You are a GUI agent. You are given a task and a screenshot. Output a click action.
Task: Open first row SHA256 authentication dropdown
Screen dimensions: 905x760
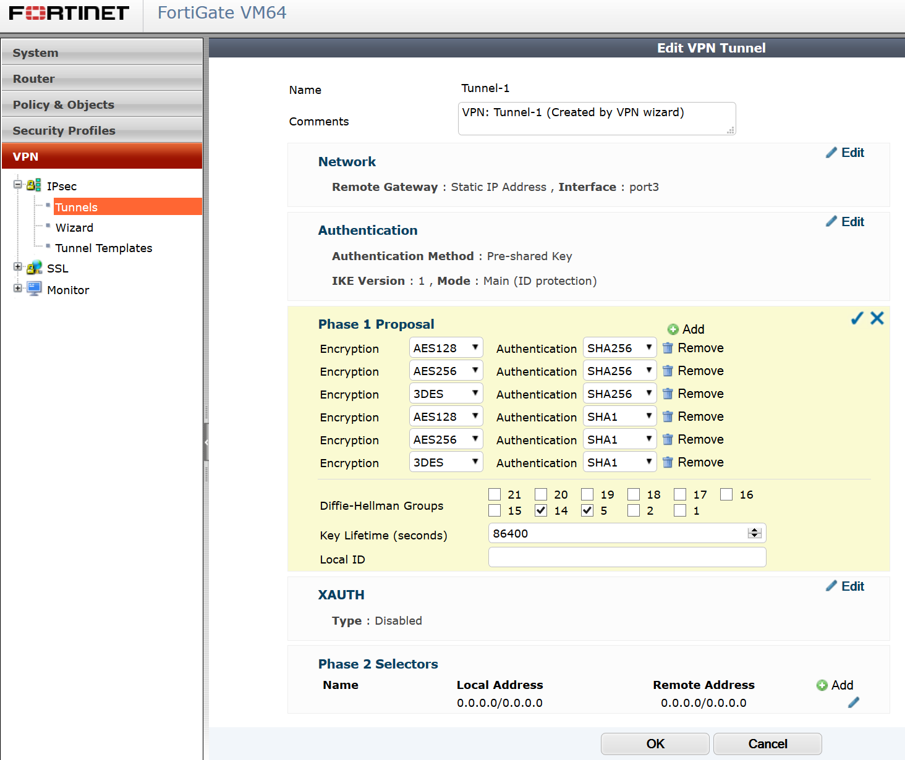[619, 348]
